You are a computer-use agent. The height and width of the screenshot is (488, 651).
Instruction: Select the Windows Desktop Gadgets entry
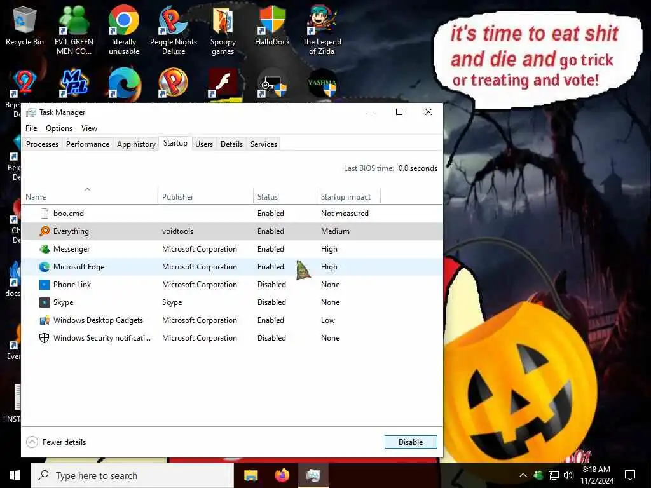tap(231, 320)
